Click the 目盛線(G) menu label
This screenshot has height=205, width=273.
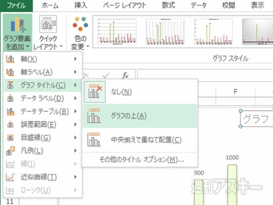click(36, 138)
